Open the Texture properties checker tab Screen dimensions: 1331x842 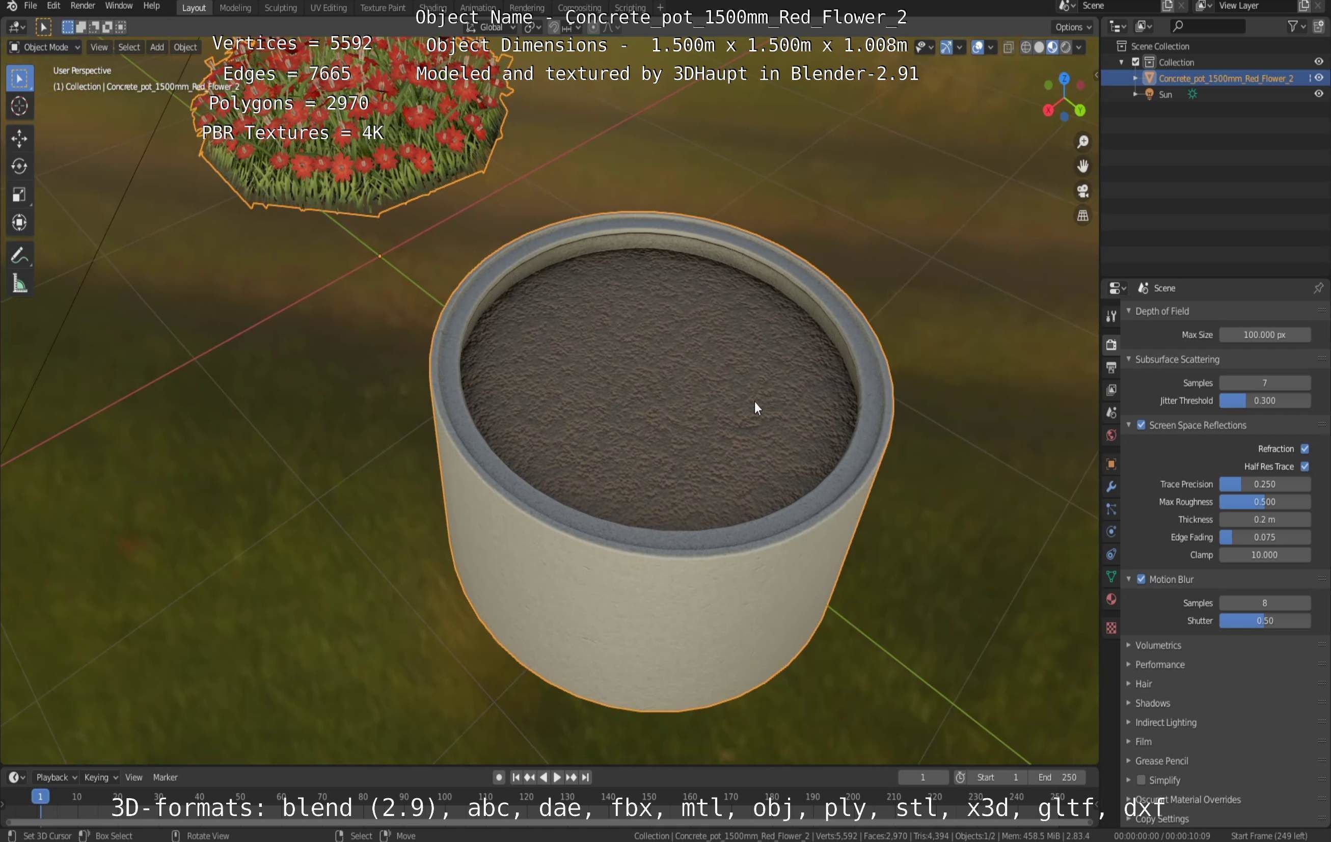click(1111, 629)
